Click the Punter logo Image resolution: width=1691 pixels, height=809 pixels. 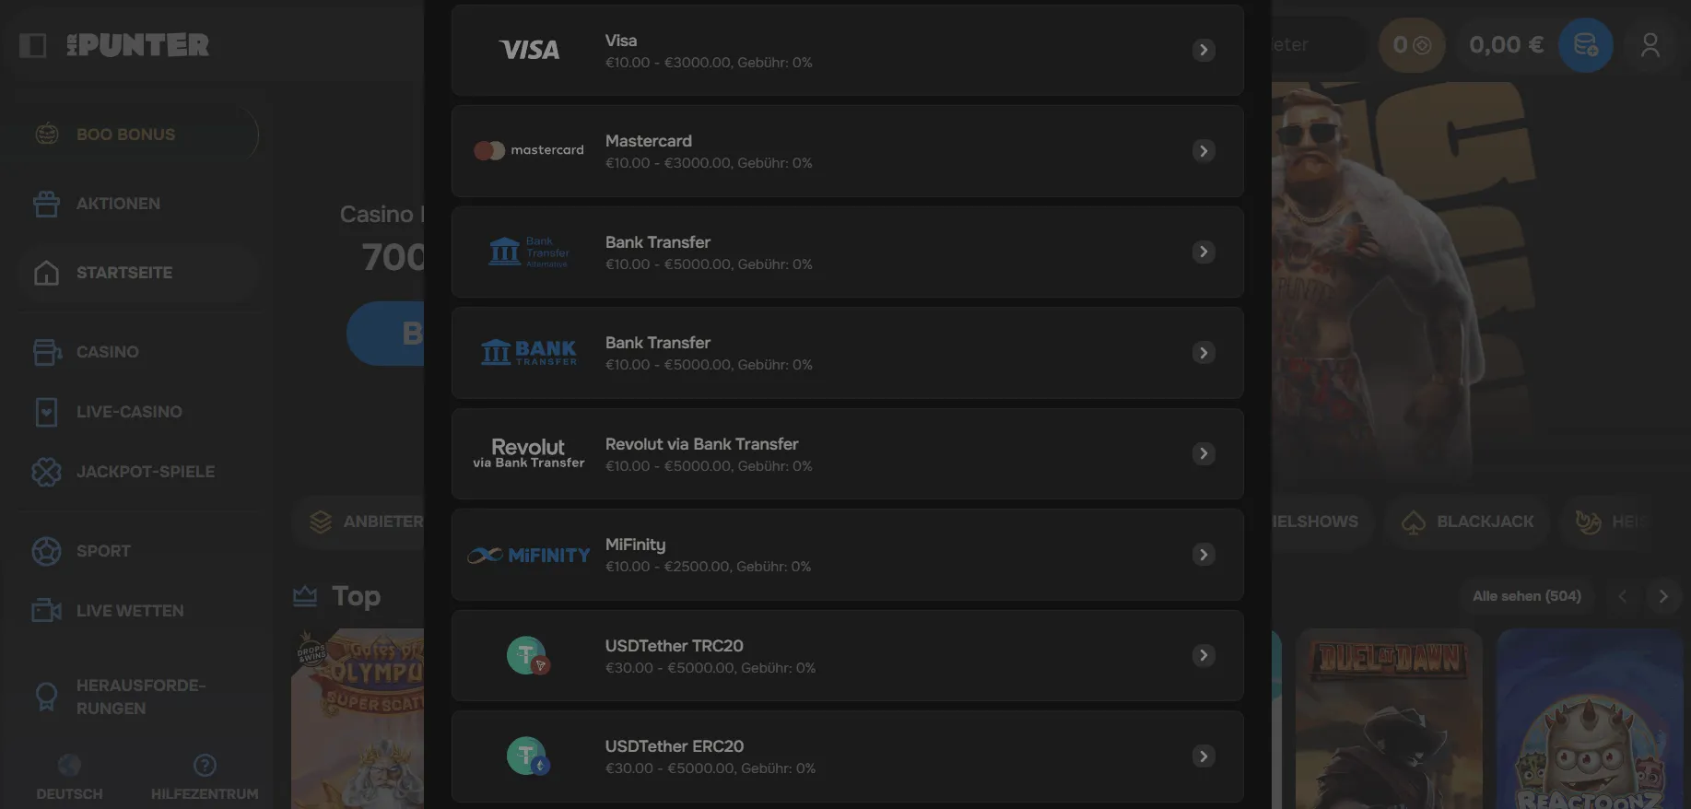point(139,45)
